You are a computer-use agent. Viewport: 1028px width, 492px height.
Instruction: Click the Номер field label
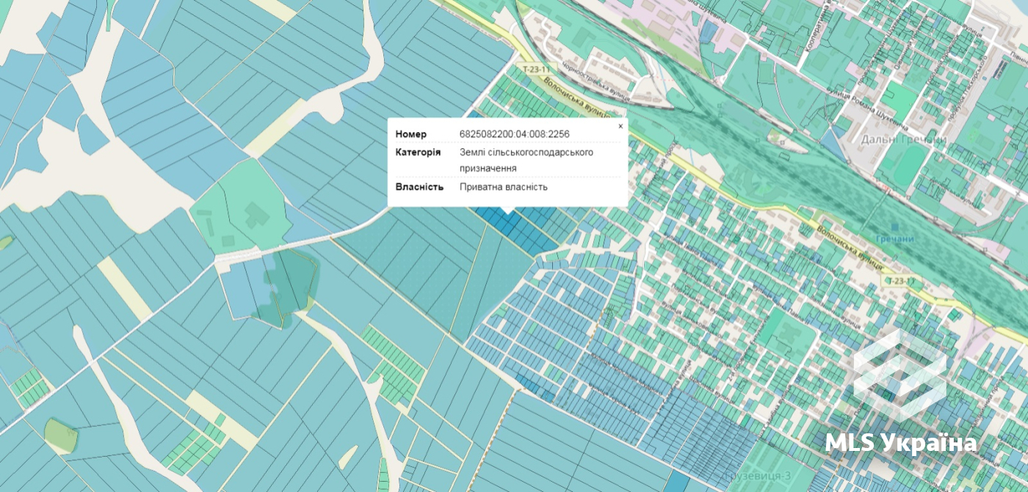tap(410, 134)
